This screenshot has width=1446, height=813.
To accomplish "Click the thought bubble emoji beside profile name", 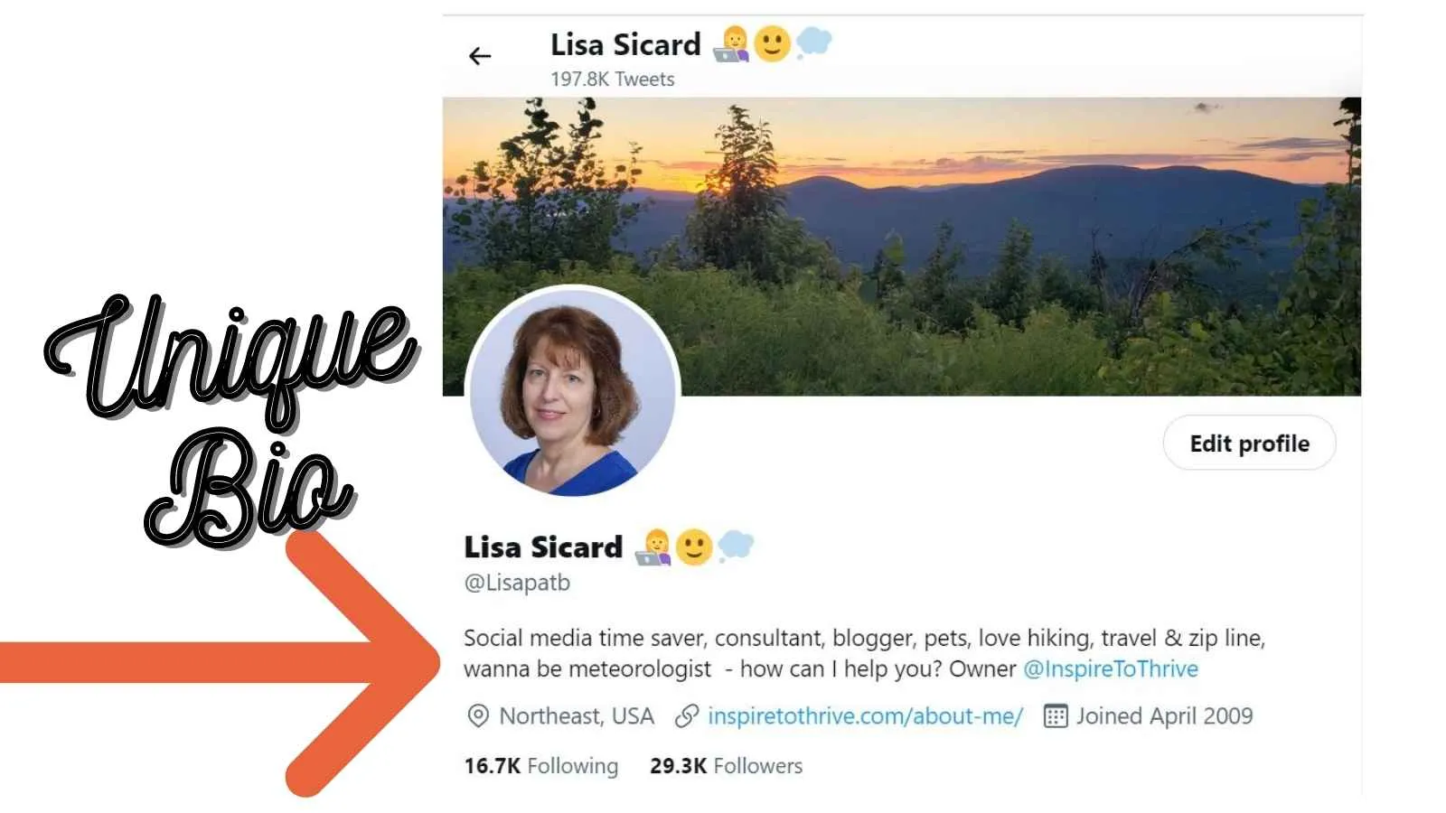I will [x=736, y=546].
